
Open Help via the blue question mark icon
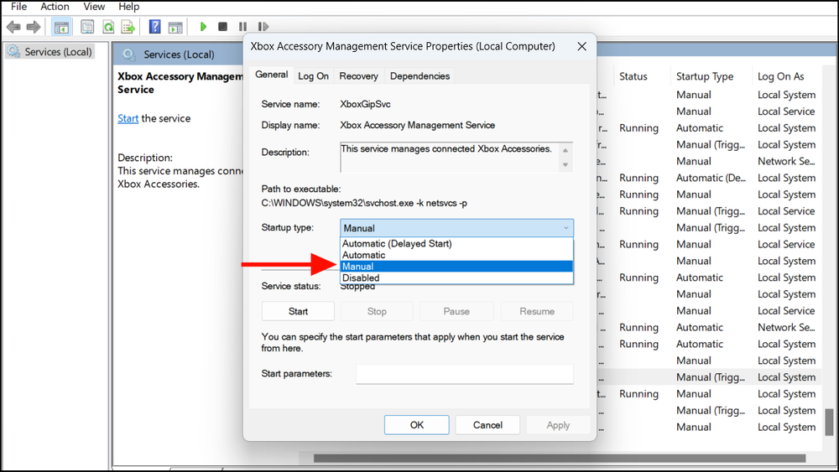tap(155, 27)
